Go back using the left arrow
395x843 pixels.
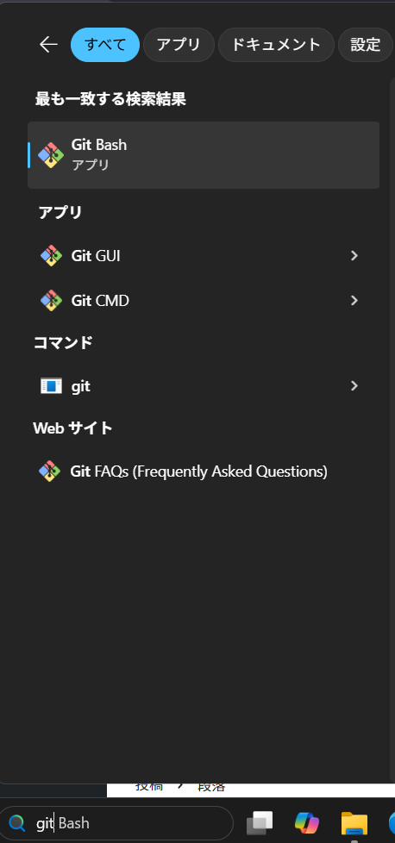pyautogui.click(x=48, y=45)
